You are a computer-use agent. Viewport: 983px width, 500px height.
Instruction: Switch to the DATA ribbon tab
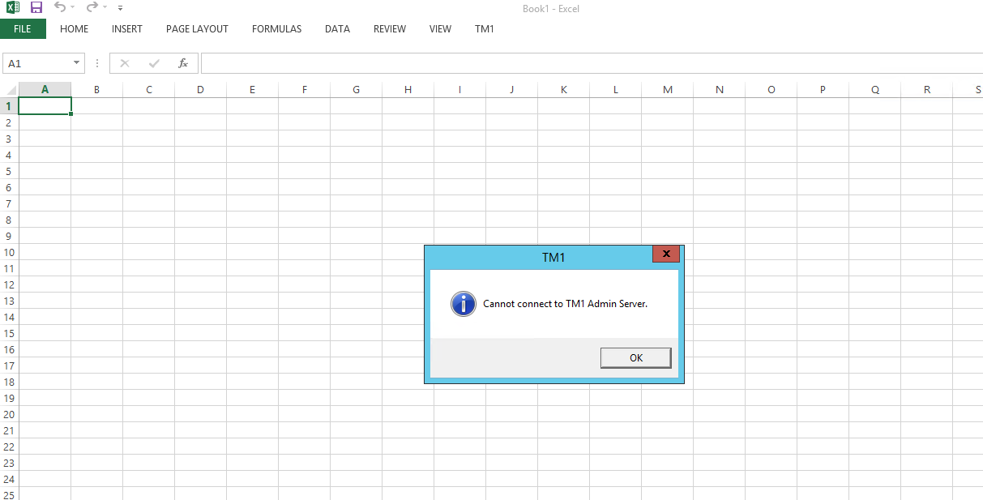(x=337, y=28)
